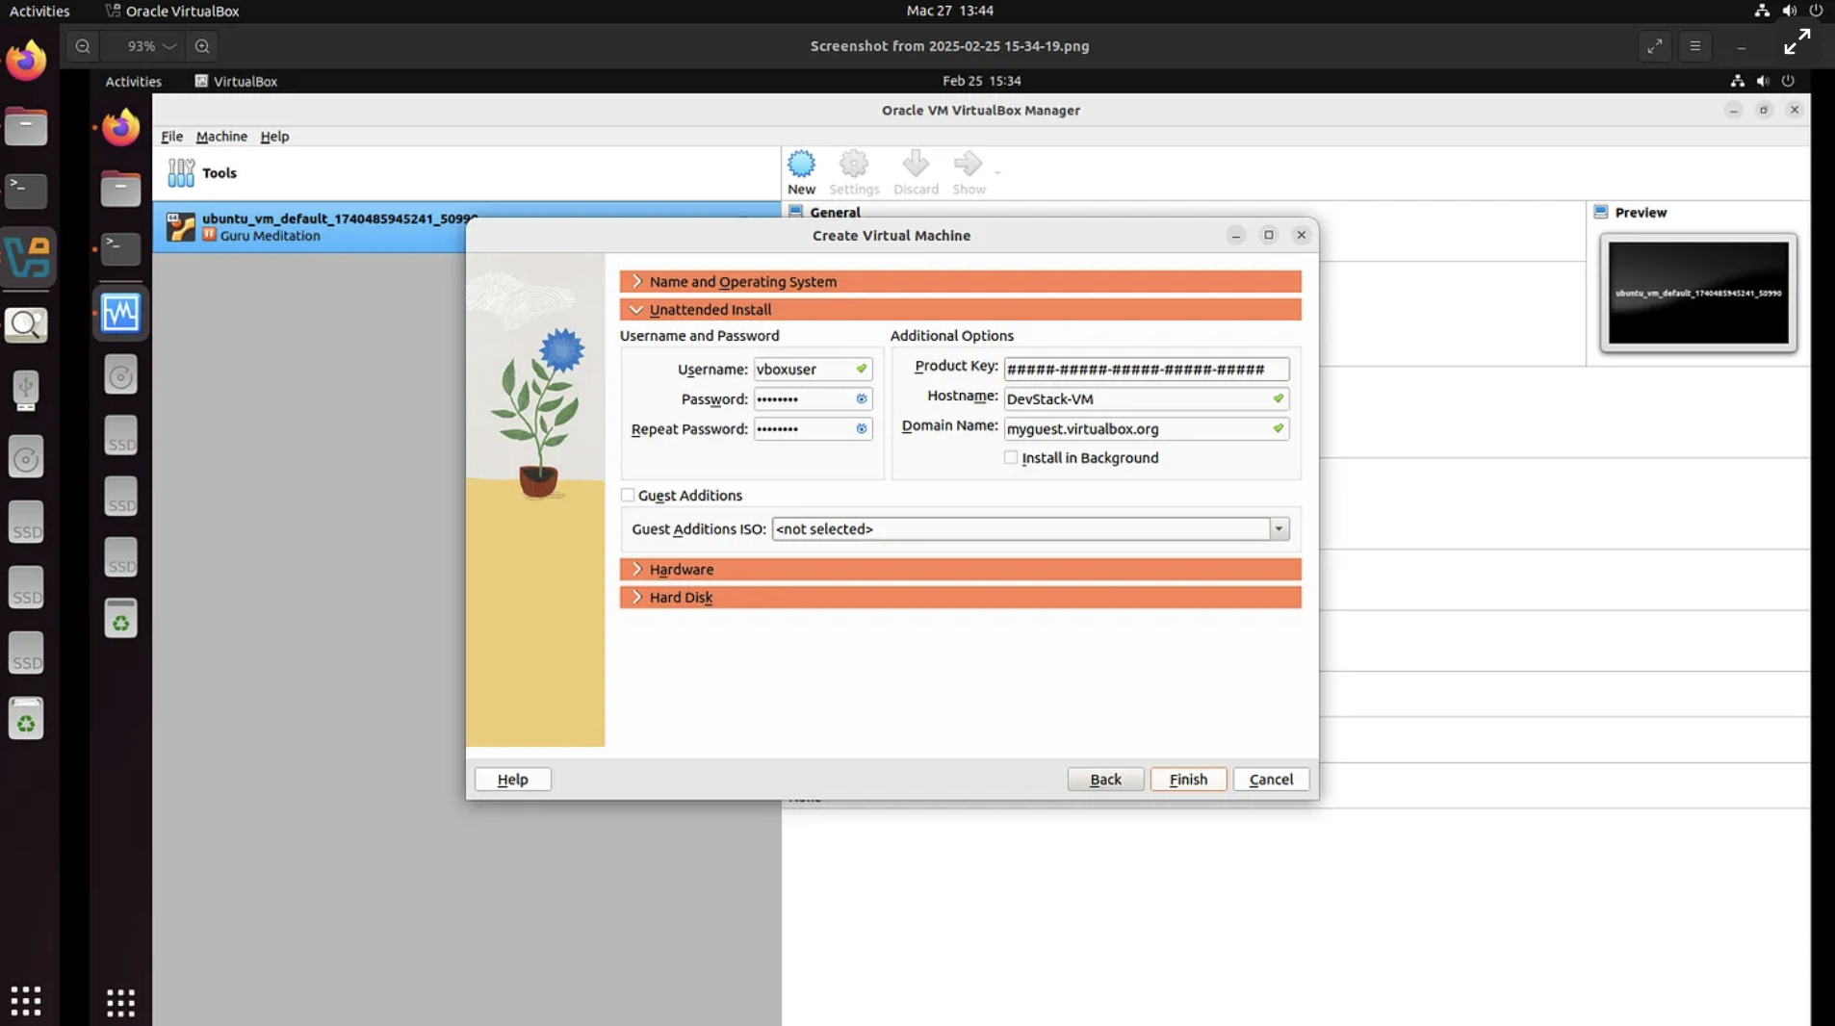
Task: Enable the Guest Additions checkbox
Action: (628, 496)
